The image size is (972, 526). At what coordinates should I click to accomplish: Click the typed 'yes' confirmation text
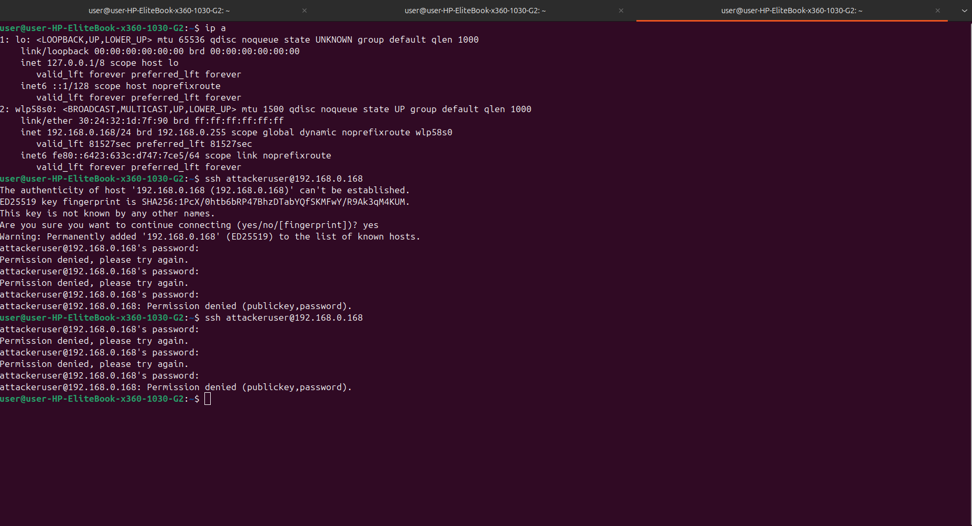point(370,225)
